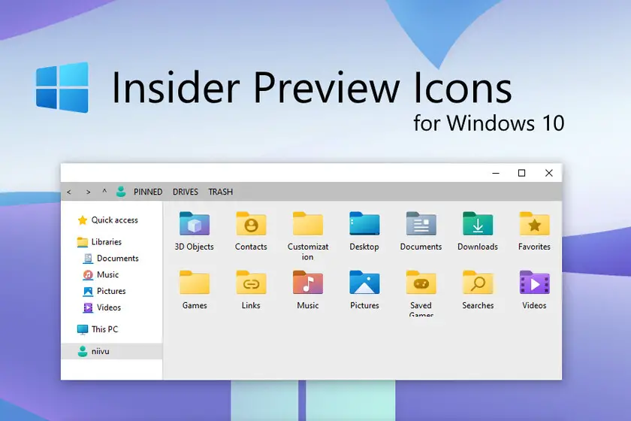Screen dimensions: 631x421
Task: Select the Saved Games folder icon
Action: [421, 283]
